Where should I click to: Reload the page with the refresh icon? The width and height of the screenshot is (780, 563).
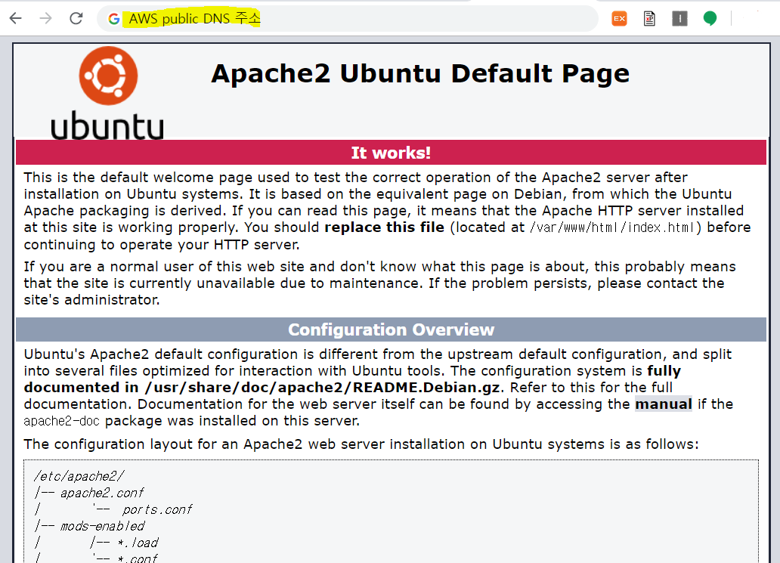click(76, 19)
